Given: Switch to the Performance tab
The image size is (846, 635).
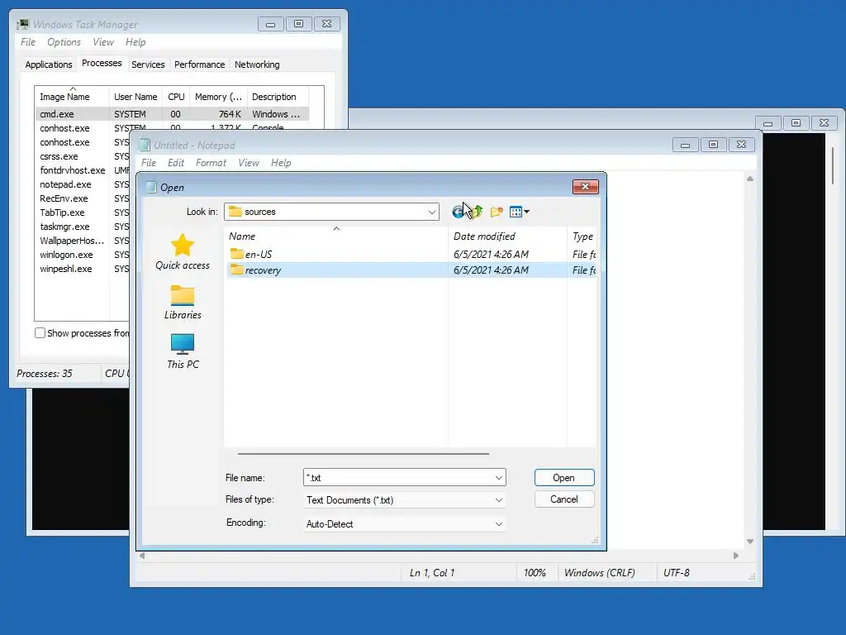Looking at the screenshot, I should [x=200, y=64].
